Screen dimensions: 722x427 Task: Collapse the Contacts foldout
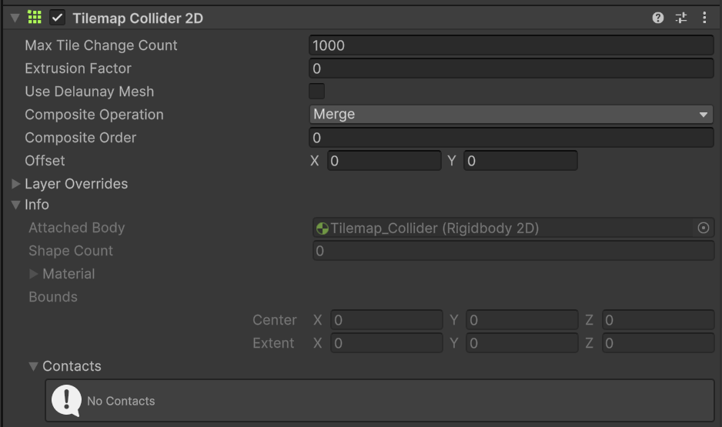coord(33,366)
